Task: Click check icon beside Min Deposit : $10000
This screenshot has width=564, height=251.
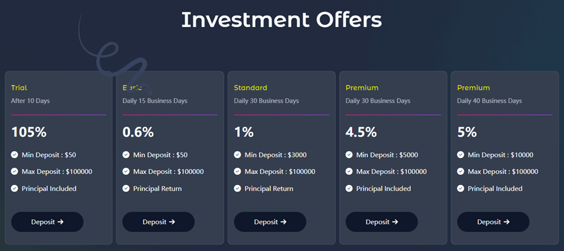Action: [460, 154]
